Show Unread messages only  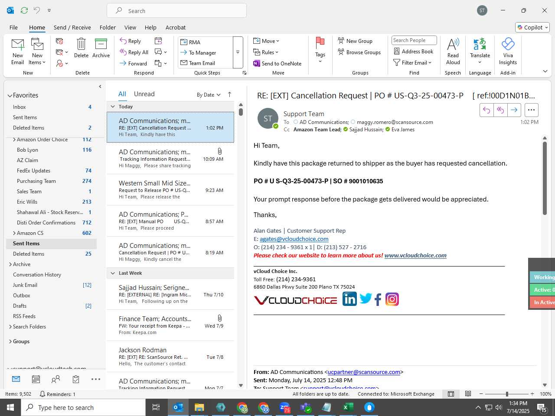pos(144,94)
